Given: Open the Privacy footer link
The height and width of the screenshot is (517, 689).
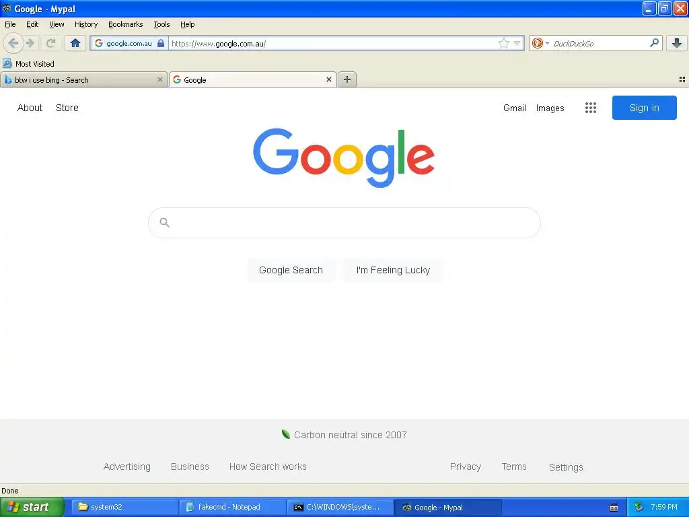Looking at the screenshot, I should pyautogui.click(x=466, y=467).
